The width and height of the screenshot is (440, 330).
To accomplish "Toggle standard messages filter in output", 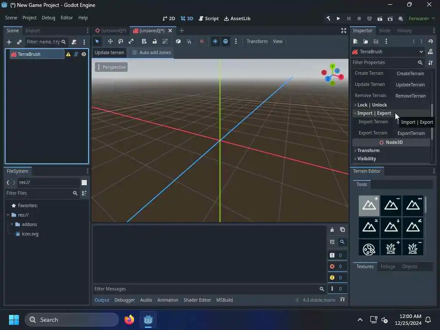I will coord(337,255).
